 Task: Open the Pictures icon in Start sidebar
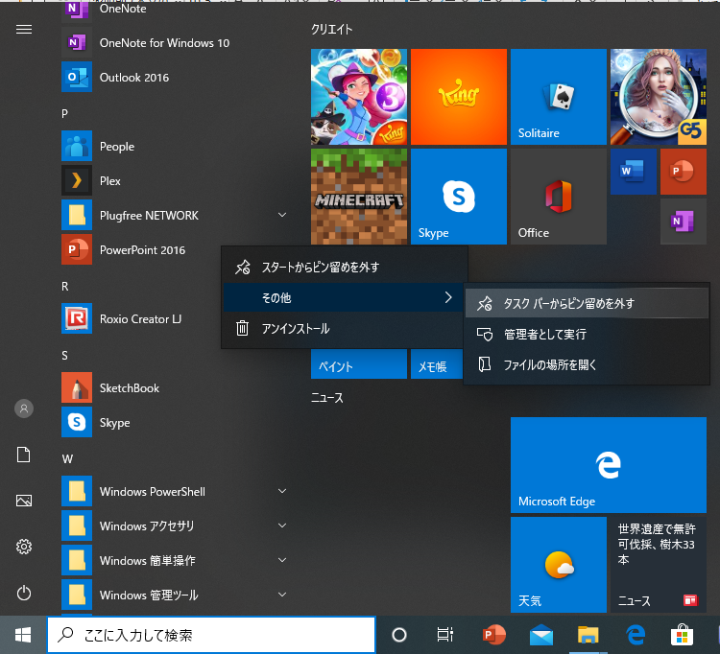(x=24, y=501)
